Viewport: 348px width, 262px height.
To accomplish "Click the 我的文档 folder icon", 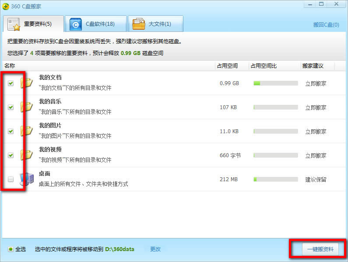I will (x=27, y=83).
